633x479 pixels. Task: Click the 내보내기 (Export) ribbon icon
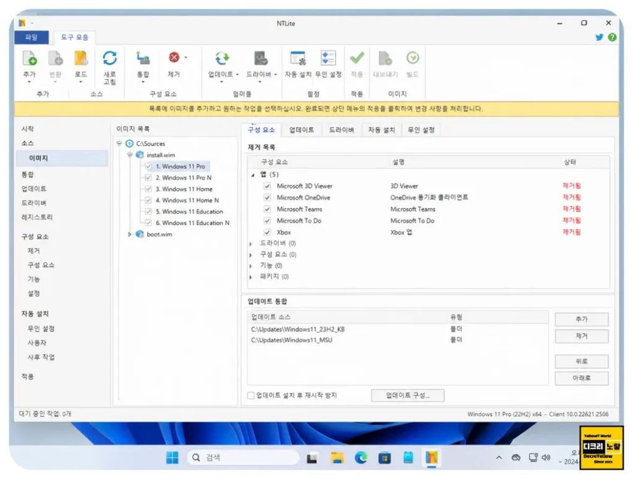coord(385,59)
